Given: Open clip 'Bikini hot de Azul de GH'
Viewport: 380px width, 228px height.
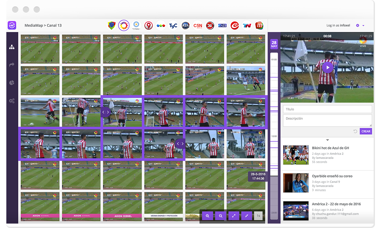Looking at the screenshot, I should pyautogui.click(x=331, y=148).
